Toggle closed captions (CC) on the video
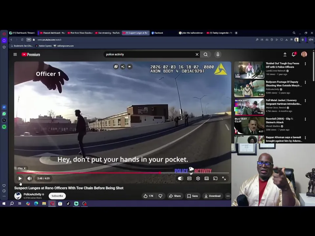This screenshot has width=315, height=236. coord(189,178)
